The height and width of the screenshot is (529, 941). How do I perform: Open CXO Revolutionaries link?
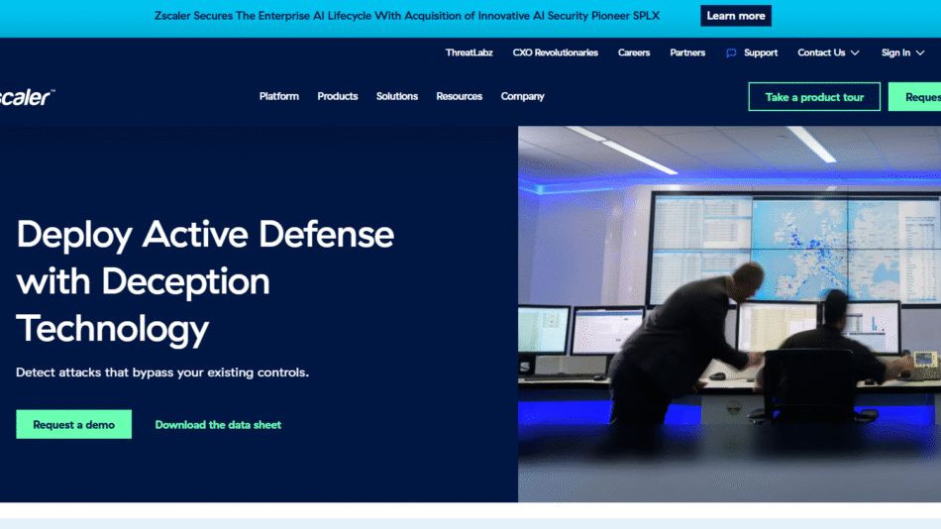tap(555, 53)
